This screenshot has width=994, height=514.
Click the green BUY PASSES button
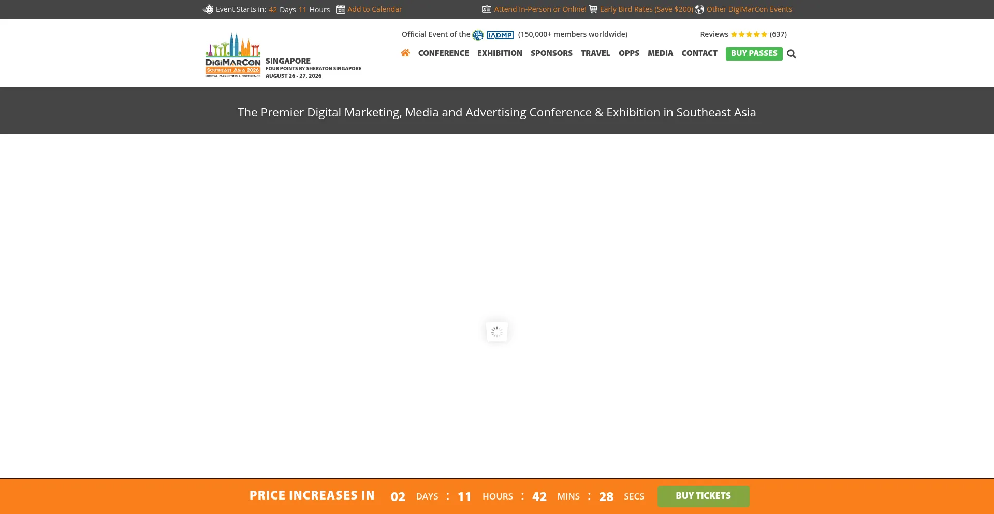point(754,53)
